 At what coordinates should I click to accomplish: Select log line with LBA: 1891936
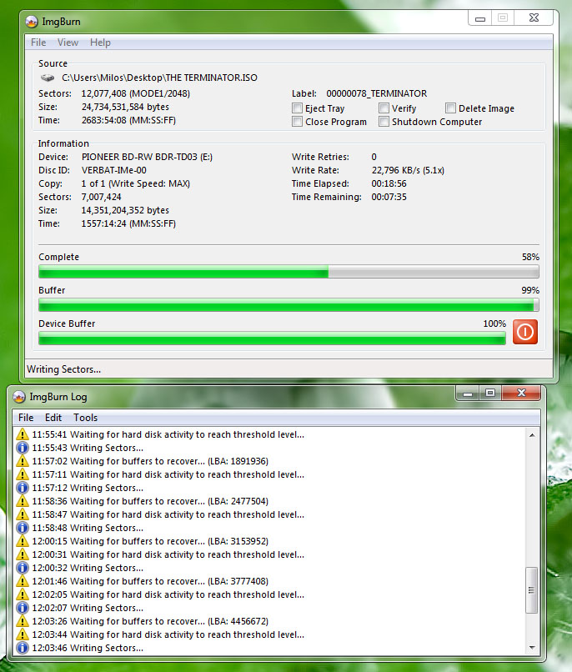(150, 461)
